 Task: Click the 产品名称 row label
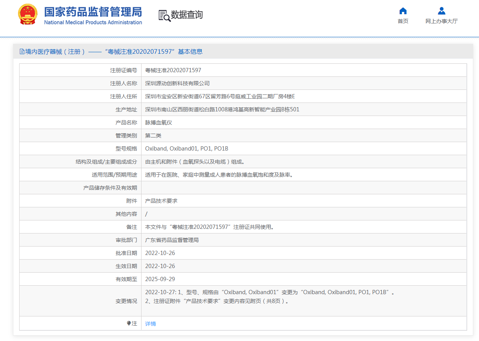[x=126, y=122]
